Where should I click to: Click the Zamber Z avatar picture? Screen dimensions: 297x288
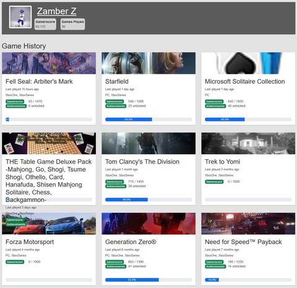(x=20, y=17)
